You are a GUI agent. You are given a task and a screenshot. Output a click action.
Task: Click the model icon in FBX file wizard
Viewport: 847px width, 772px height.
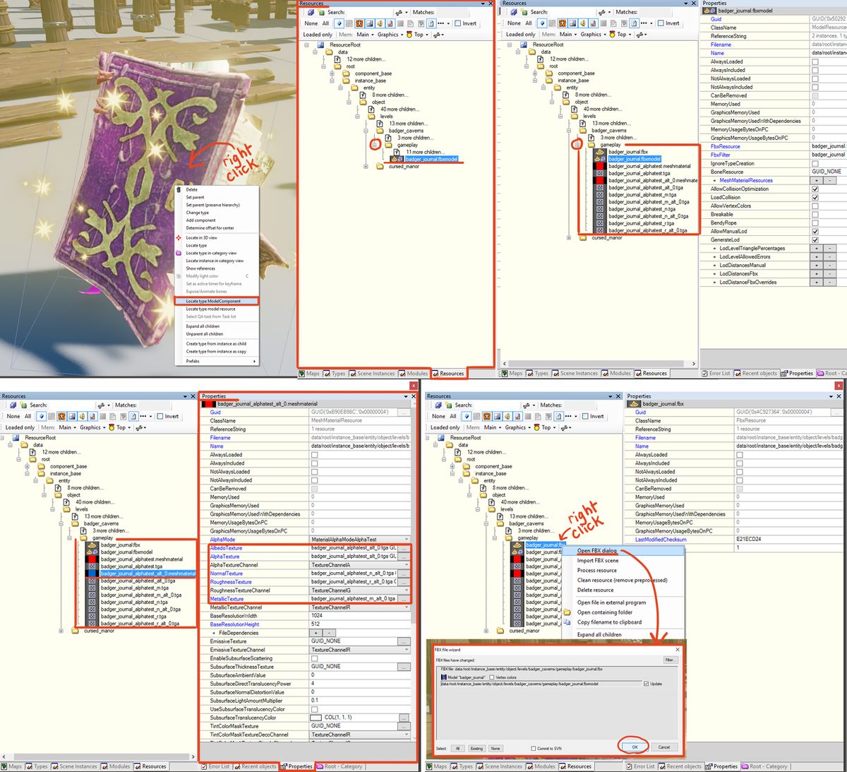(x=444, y=677)
